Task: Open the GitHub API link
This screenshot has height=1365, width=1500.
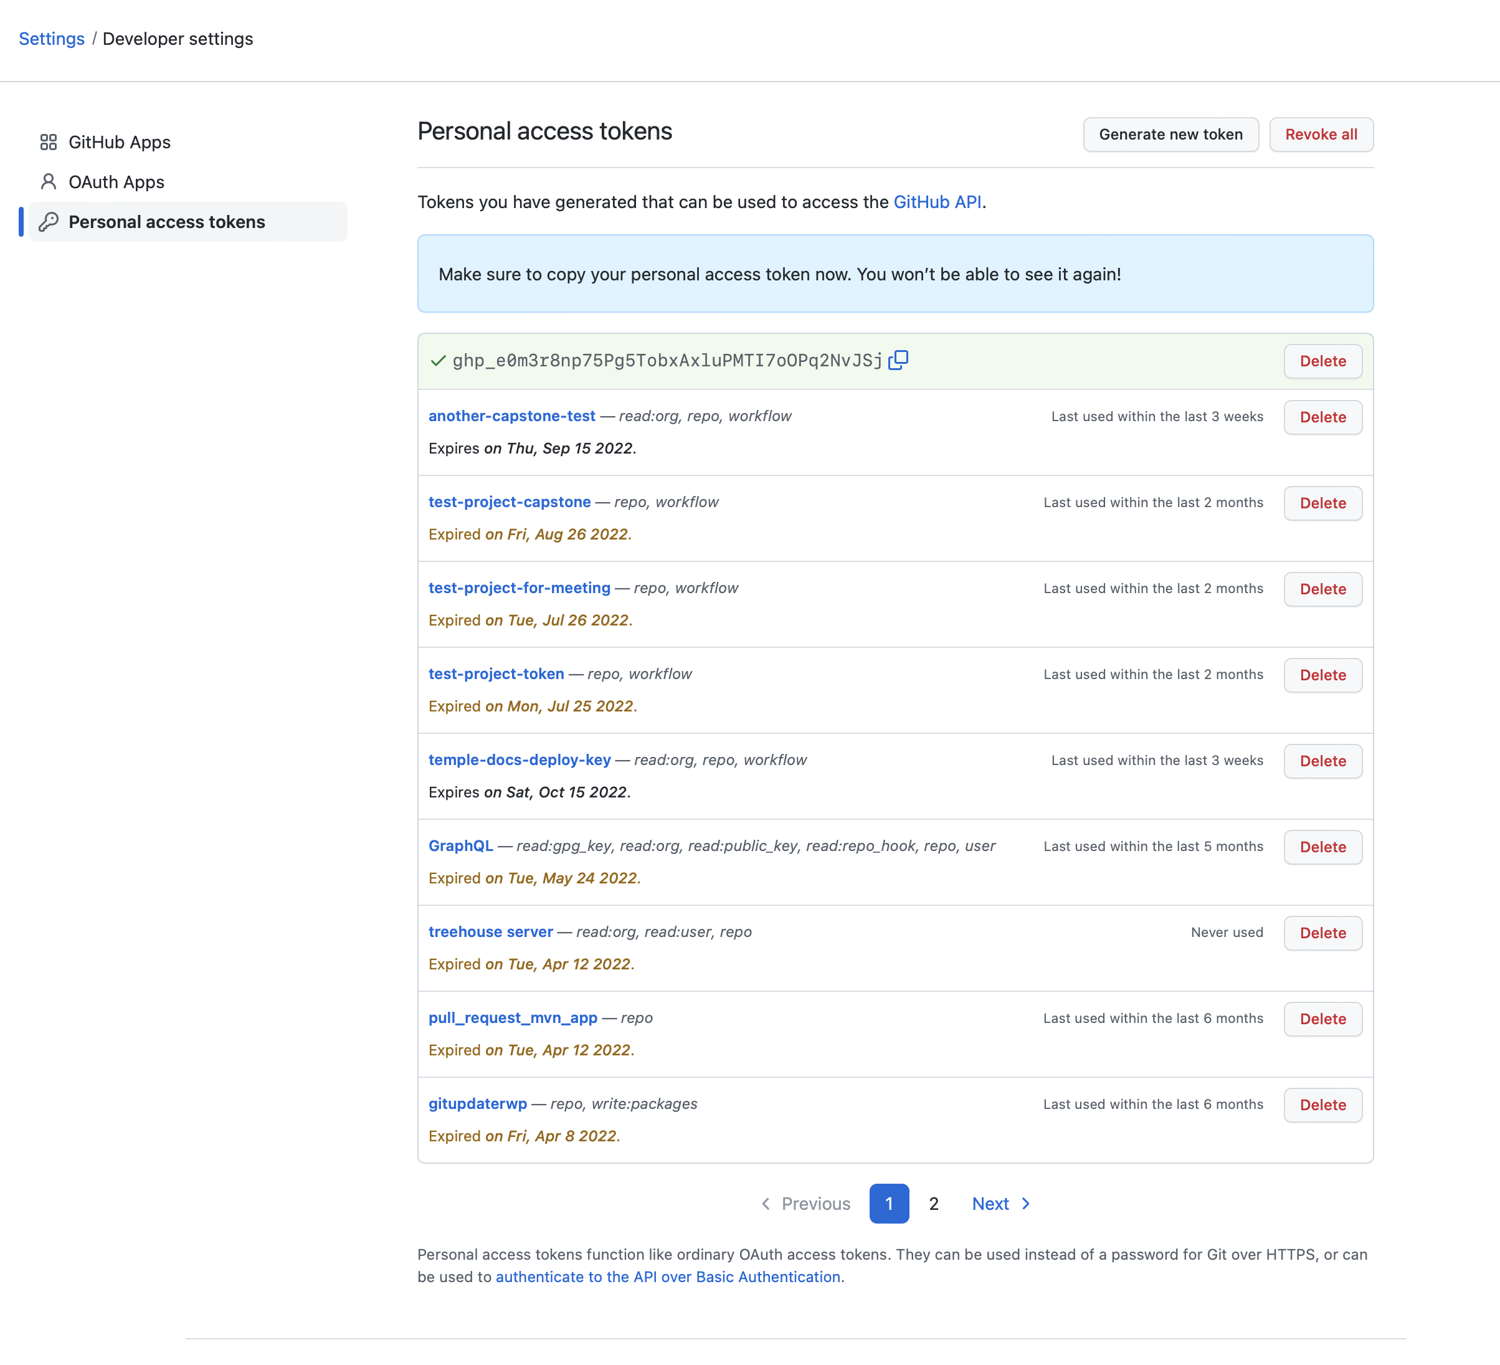Action: click(x=937, y=202)
